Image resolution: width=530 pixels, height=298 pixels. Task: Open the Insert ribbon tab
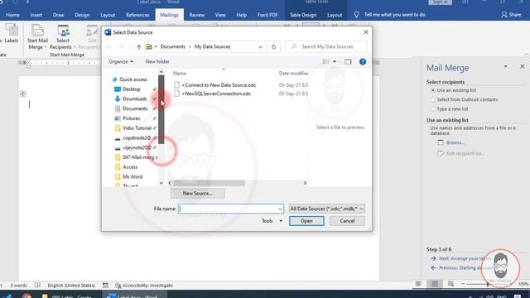(36, 15)
